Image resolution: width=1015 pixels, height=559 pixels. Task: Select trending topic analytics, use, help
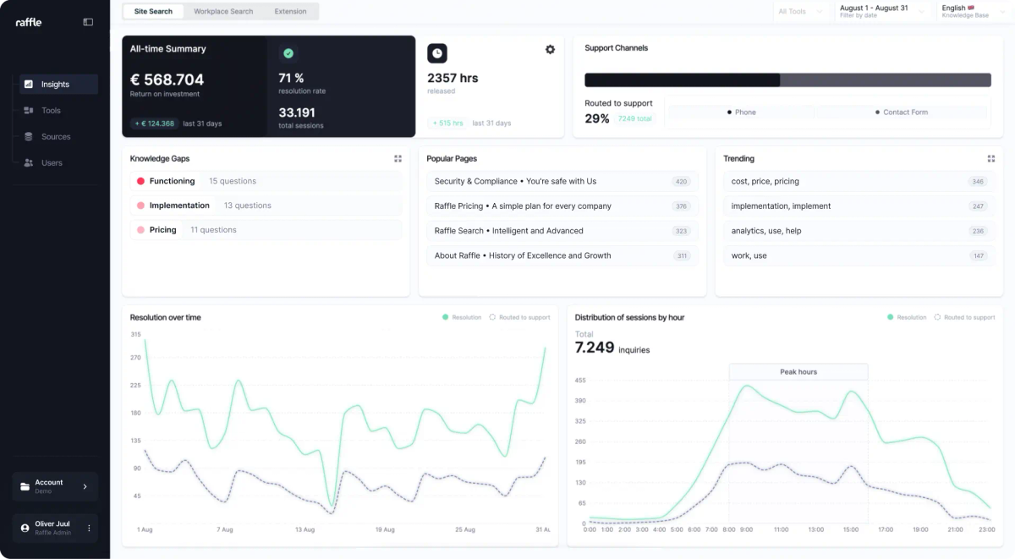[859, 231]
